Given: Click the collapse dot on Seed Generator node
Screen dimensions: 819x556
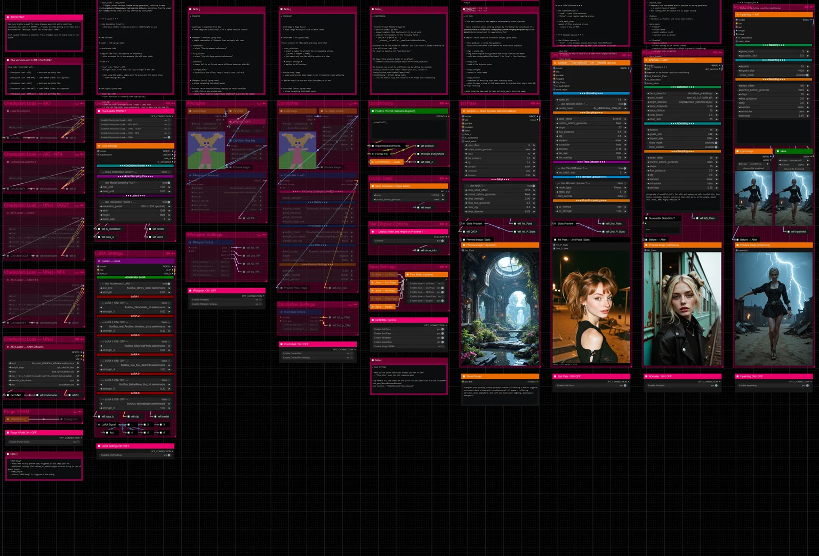Looking at the screenshot, I should 372,186.
